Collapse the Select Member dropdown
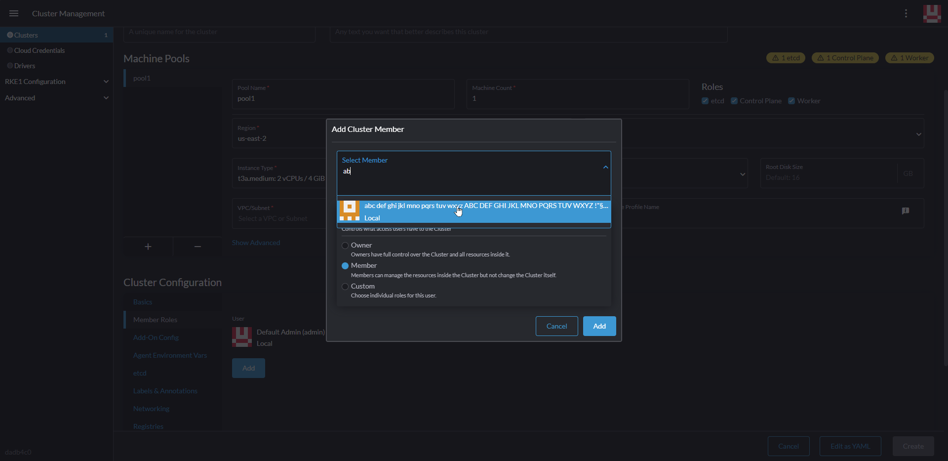Screen dimensions: 948x461 pos(605,167)
